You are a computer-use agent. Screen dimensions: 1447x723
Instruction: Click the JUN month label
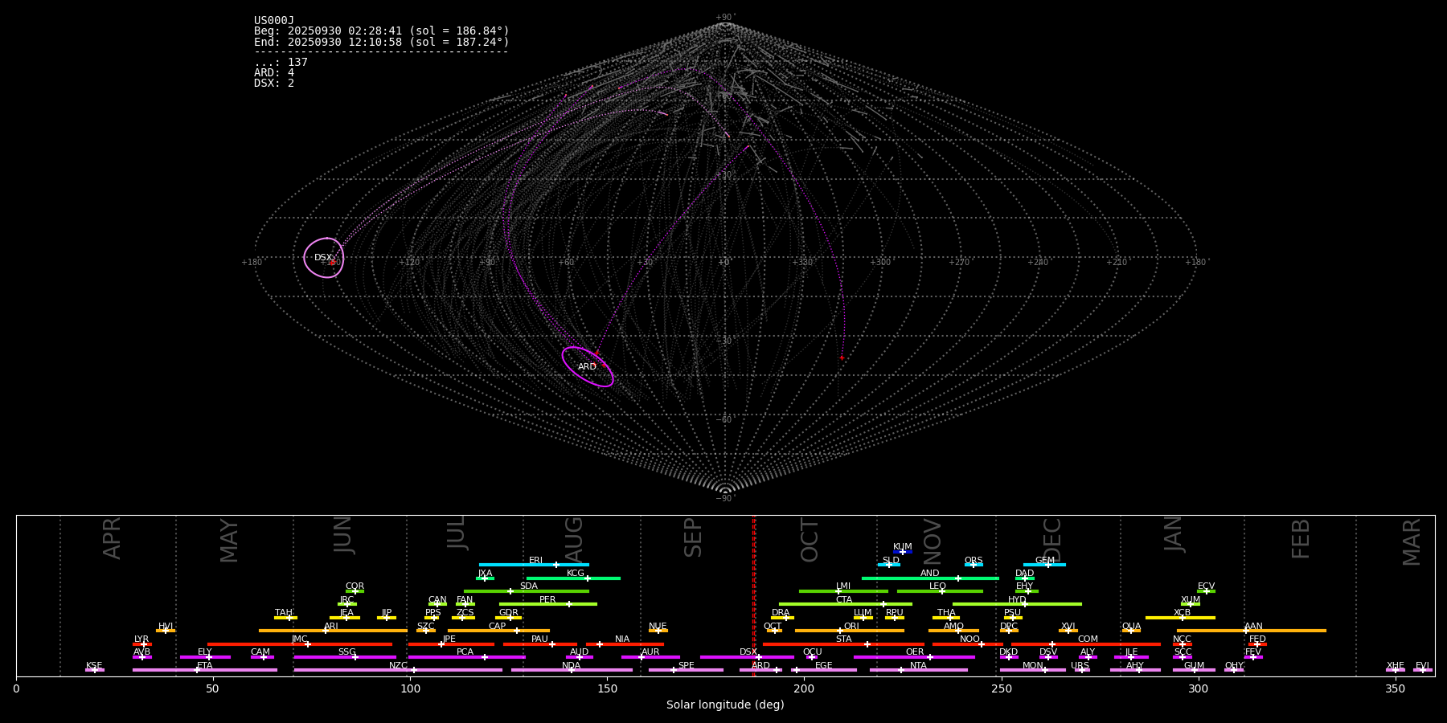coord(343,535)
